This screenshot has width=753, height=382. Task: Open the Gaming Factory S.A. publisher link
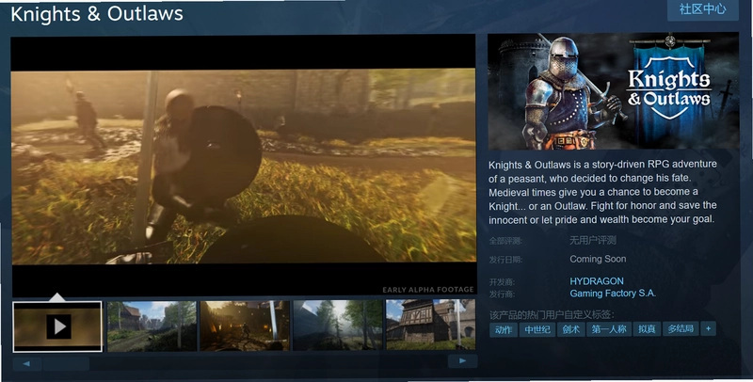click(613, 294)
